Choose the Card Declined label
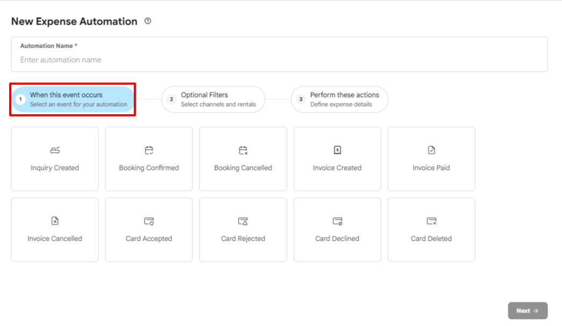Screen dimensions: 562x326 337,239
